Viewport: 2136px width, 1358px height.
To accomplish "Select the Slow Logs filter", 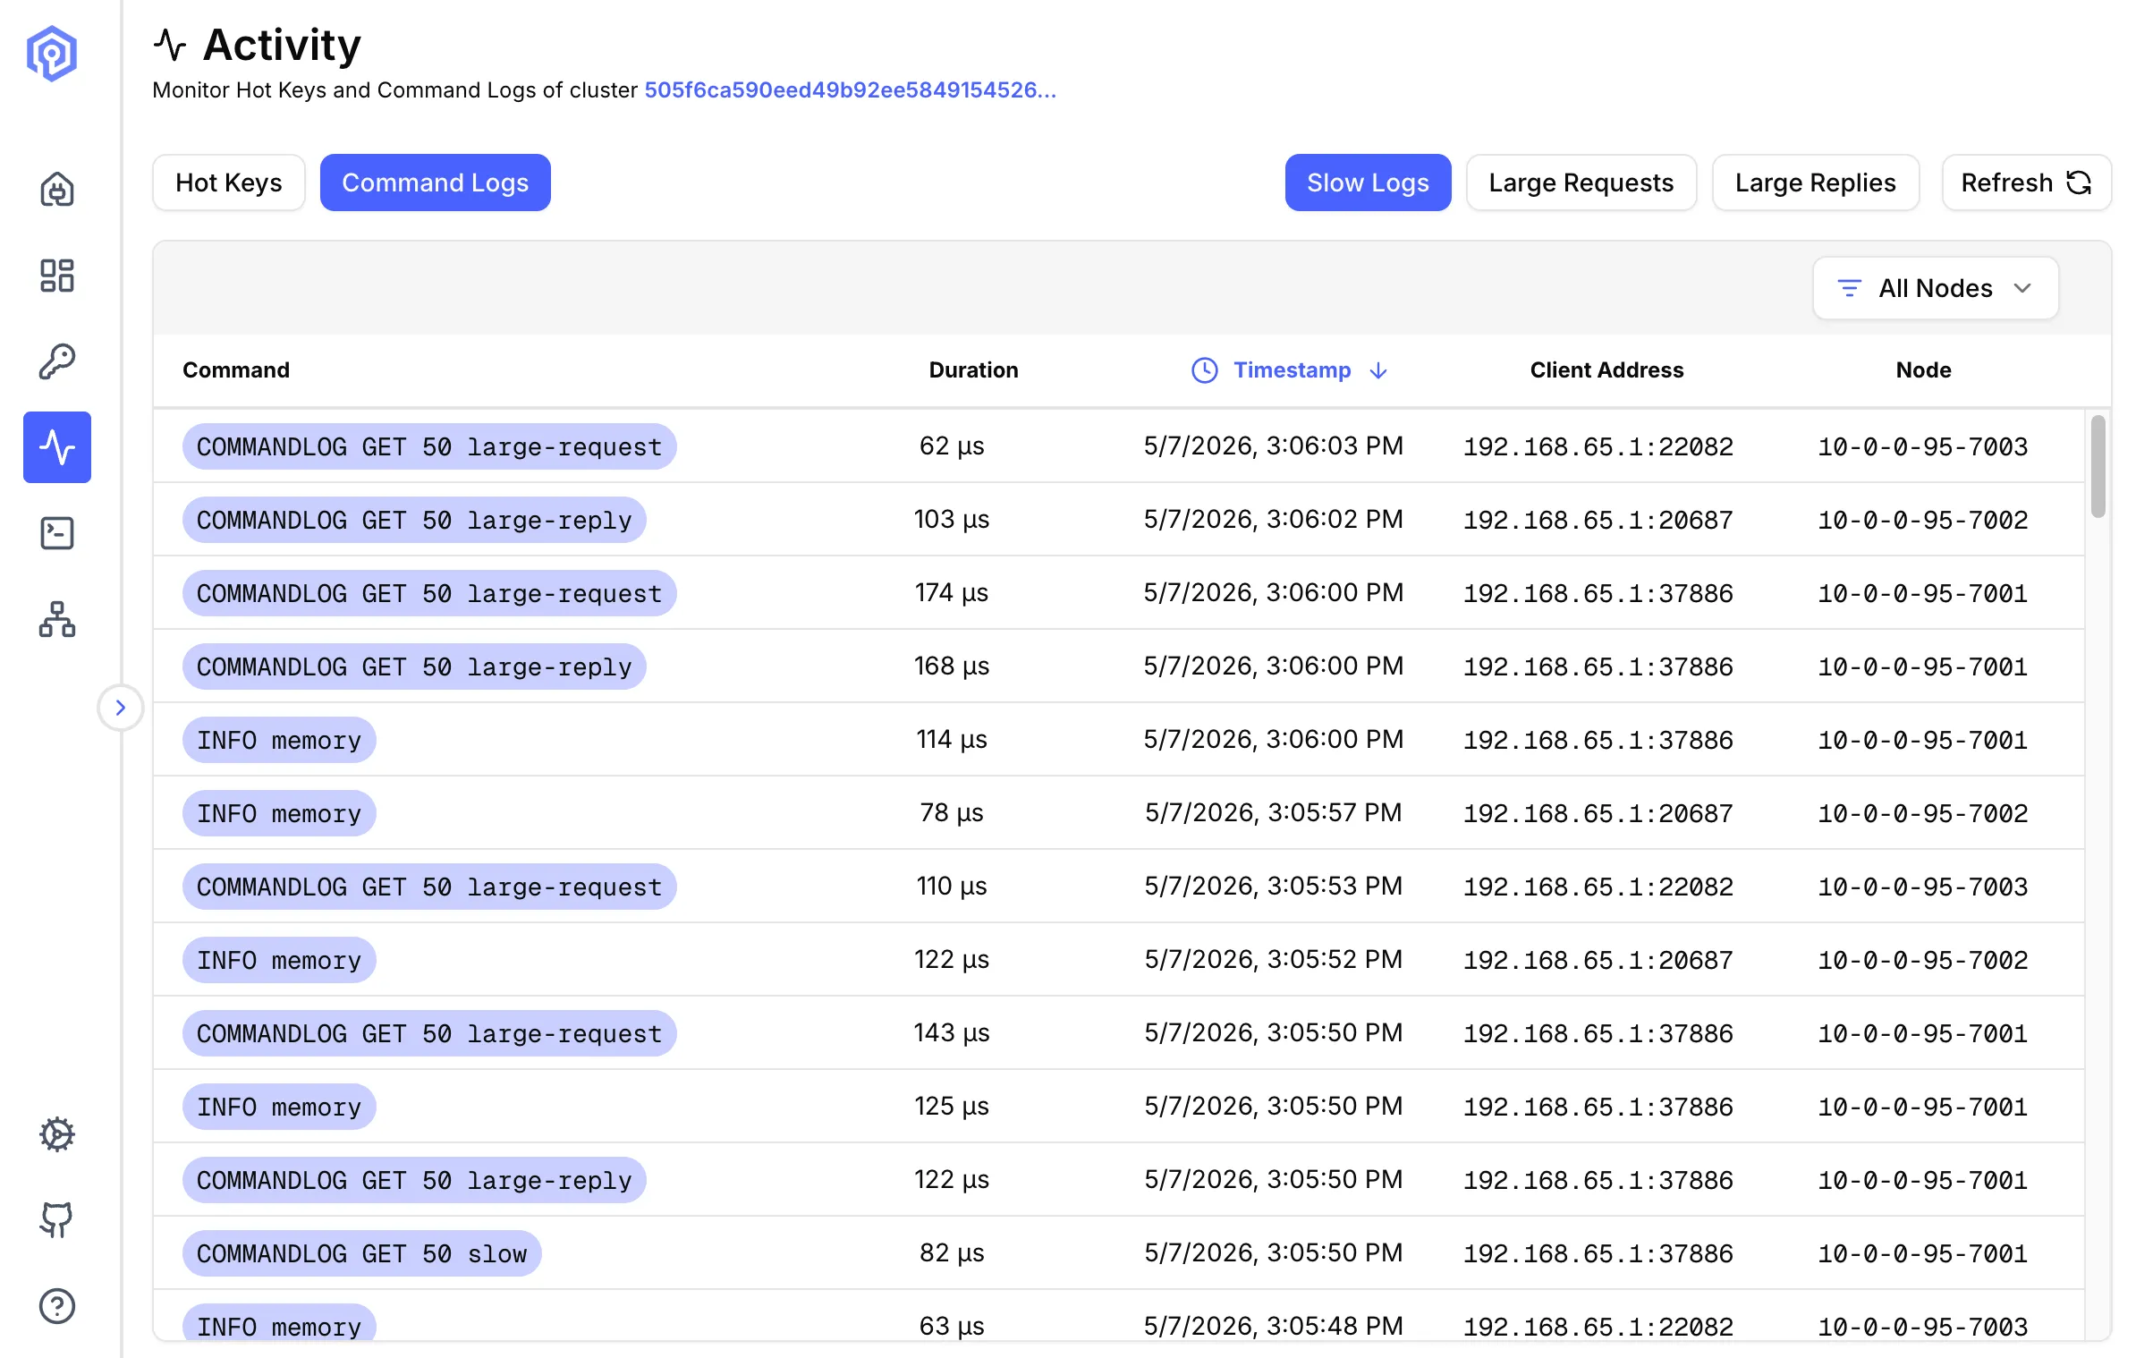I will (x=1368, y=182).
